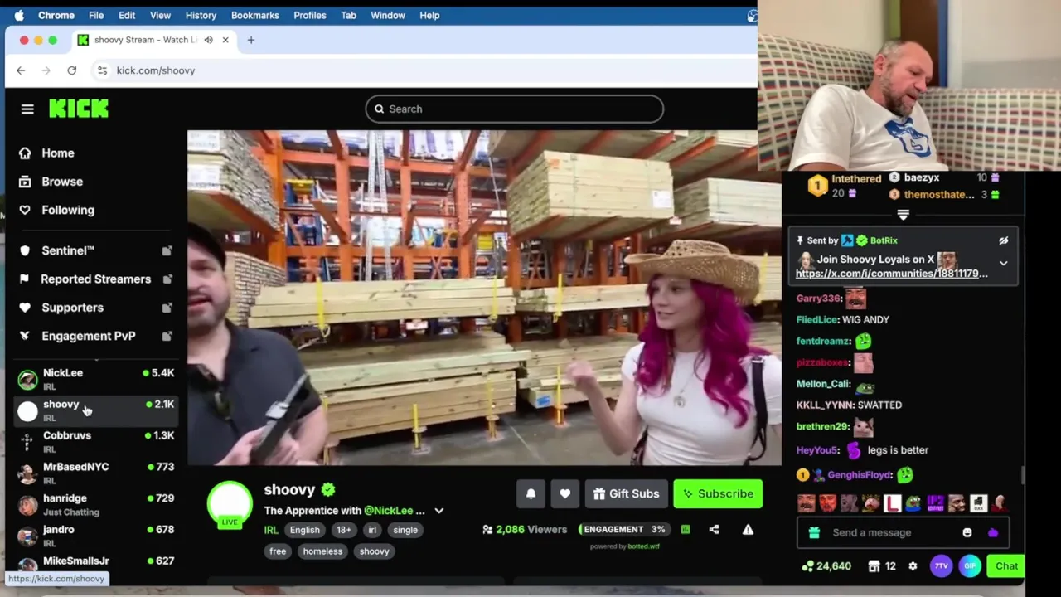This screenshot has height=597, width=1061.
Task: Toggle notification bell for shoovy
Action: pyautogui.click(x=531, y=493)
